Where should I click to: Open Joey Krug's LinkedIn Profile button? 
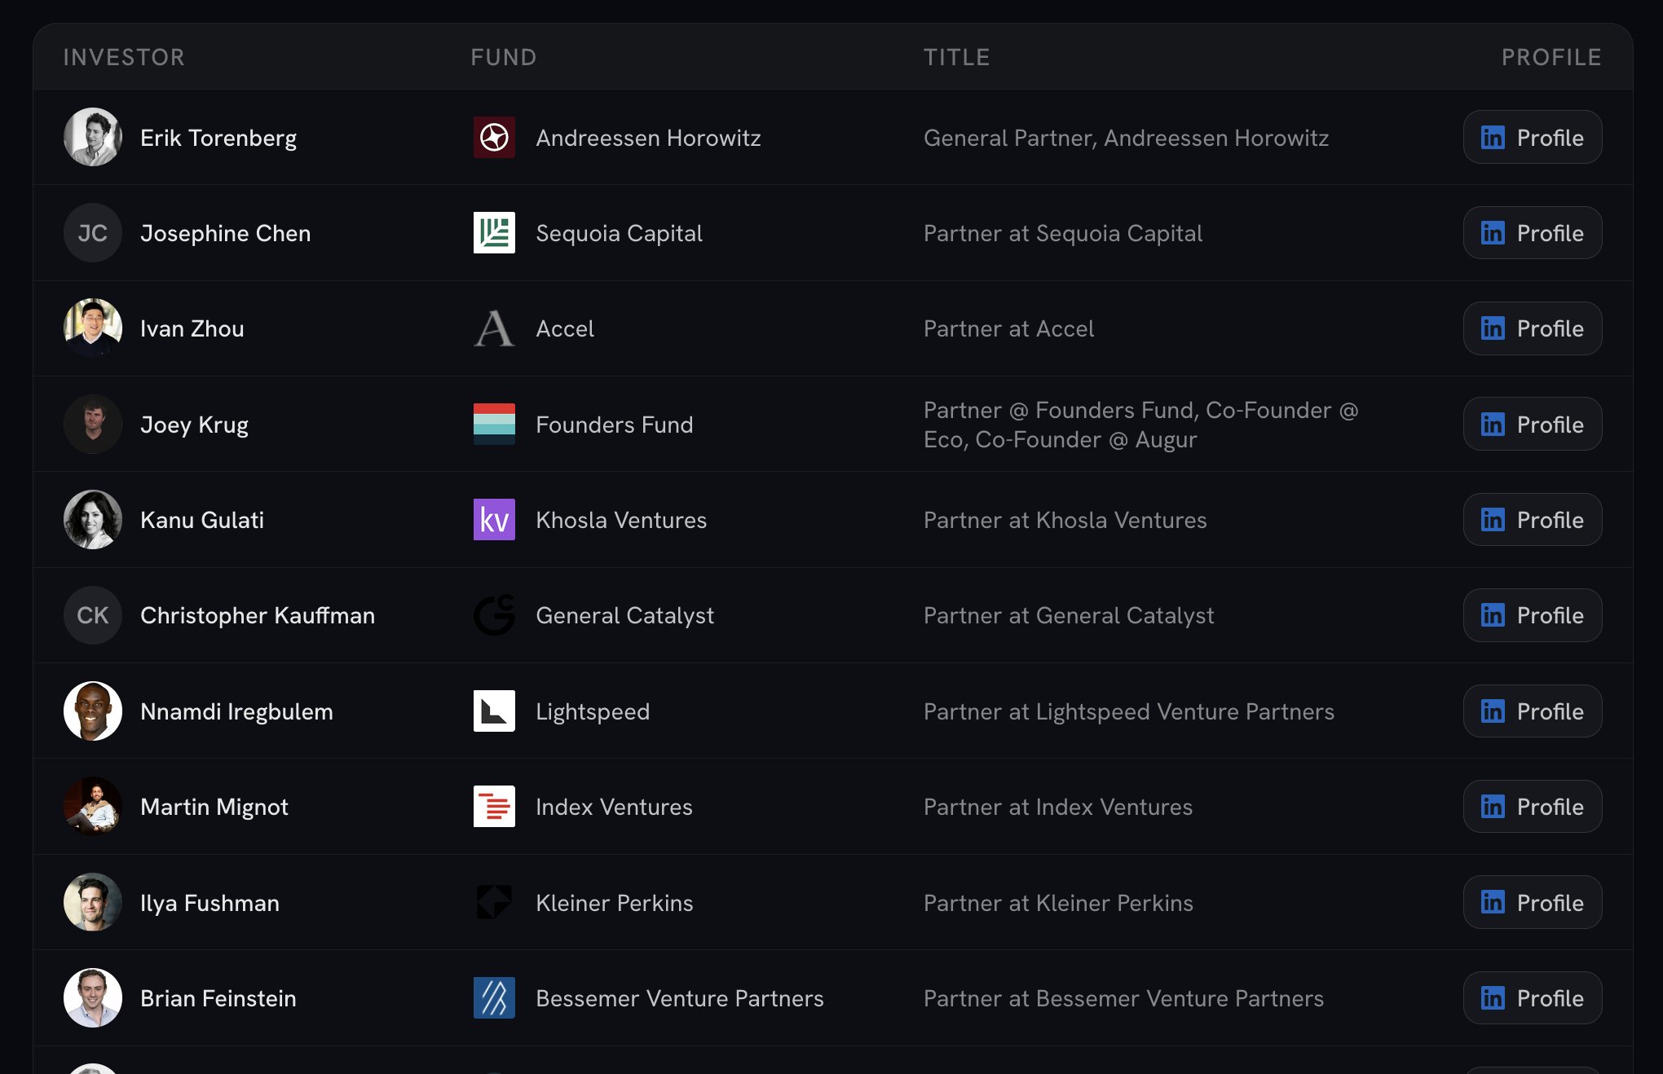1533,424
